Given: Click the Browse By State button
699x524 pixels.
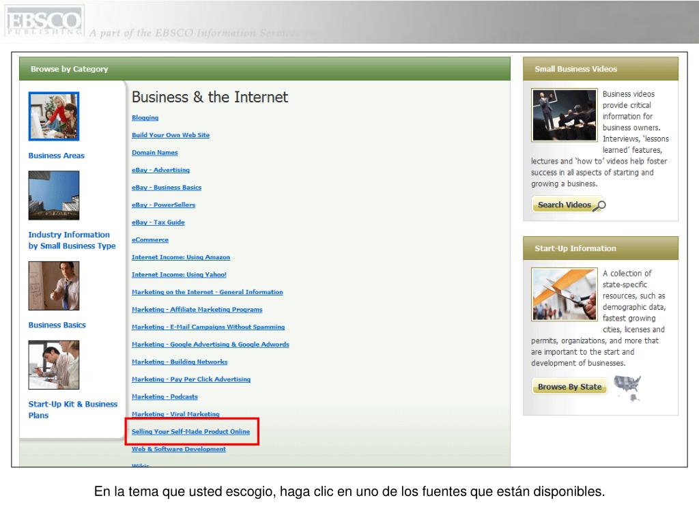Looking at the screenshot, I should (570, 387).
